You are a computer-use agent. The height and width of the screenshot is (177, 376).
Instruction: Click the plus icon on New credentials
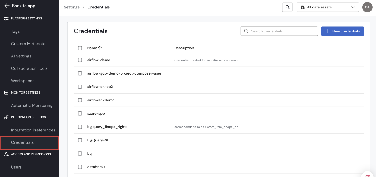click(328, 31)
